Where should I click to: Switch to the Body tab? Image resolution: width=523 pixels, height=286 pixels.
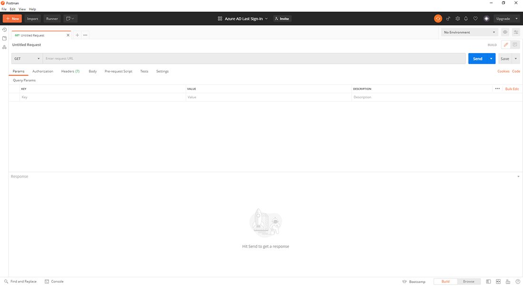pyautogui.click(x=93, y=71)
